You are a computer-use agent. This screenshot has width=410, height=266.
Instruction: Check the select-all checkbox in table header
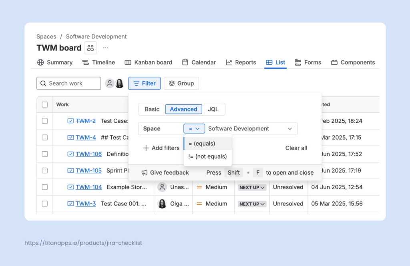coord(45,104)
